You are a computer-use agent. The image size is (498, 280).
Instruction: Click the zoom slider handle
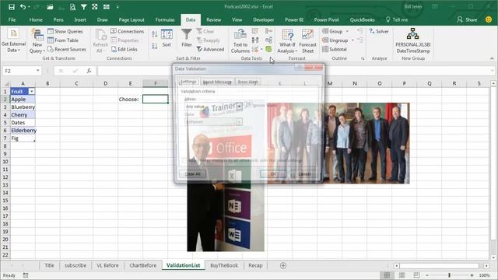[449, 275]
